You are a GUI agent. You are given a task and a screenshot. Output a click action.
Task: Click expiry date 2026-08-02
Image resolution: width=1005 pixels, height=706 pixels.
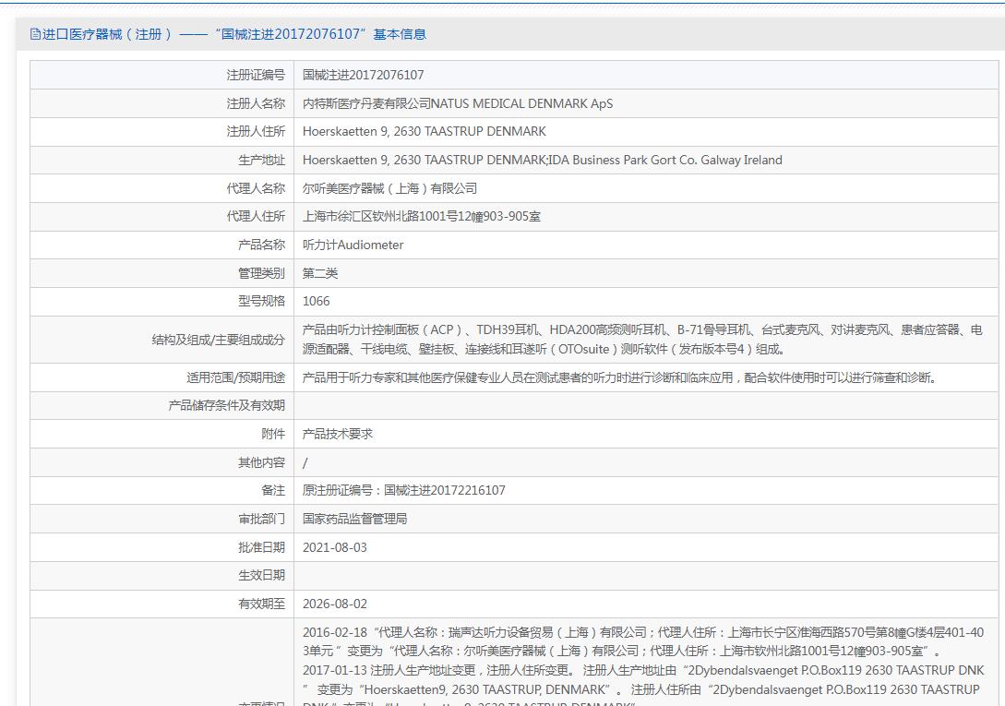tap(335, 604)
